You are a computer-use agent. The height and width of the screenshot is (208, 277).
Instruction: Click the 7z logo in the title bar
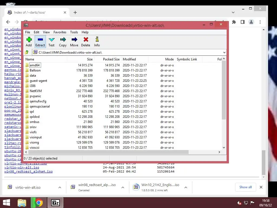click(x=26, y=25)
